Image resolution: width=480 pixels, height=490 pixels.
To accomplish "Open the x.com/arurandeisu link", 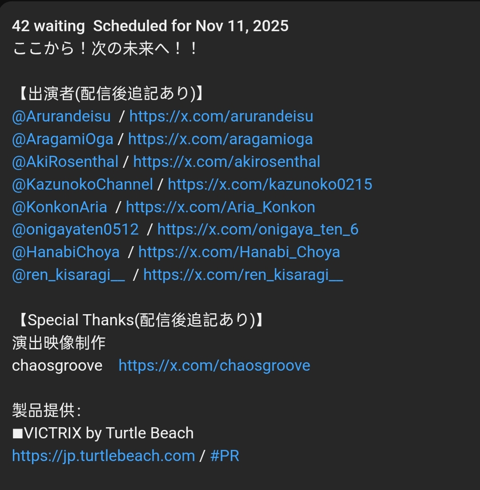I will [221, 117].
